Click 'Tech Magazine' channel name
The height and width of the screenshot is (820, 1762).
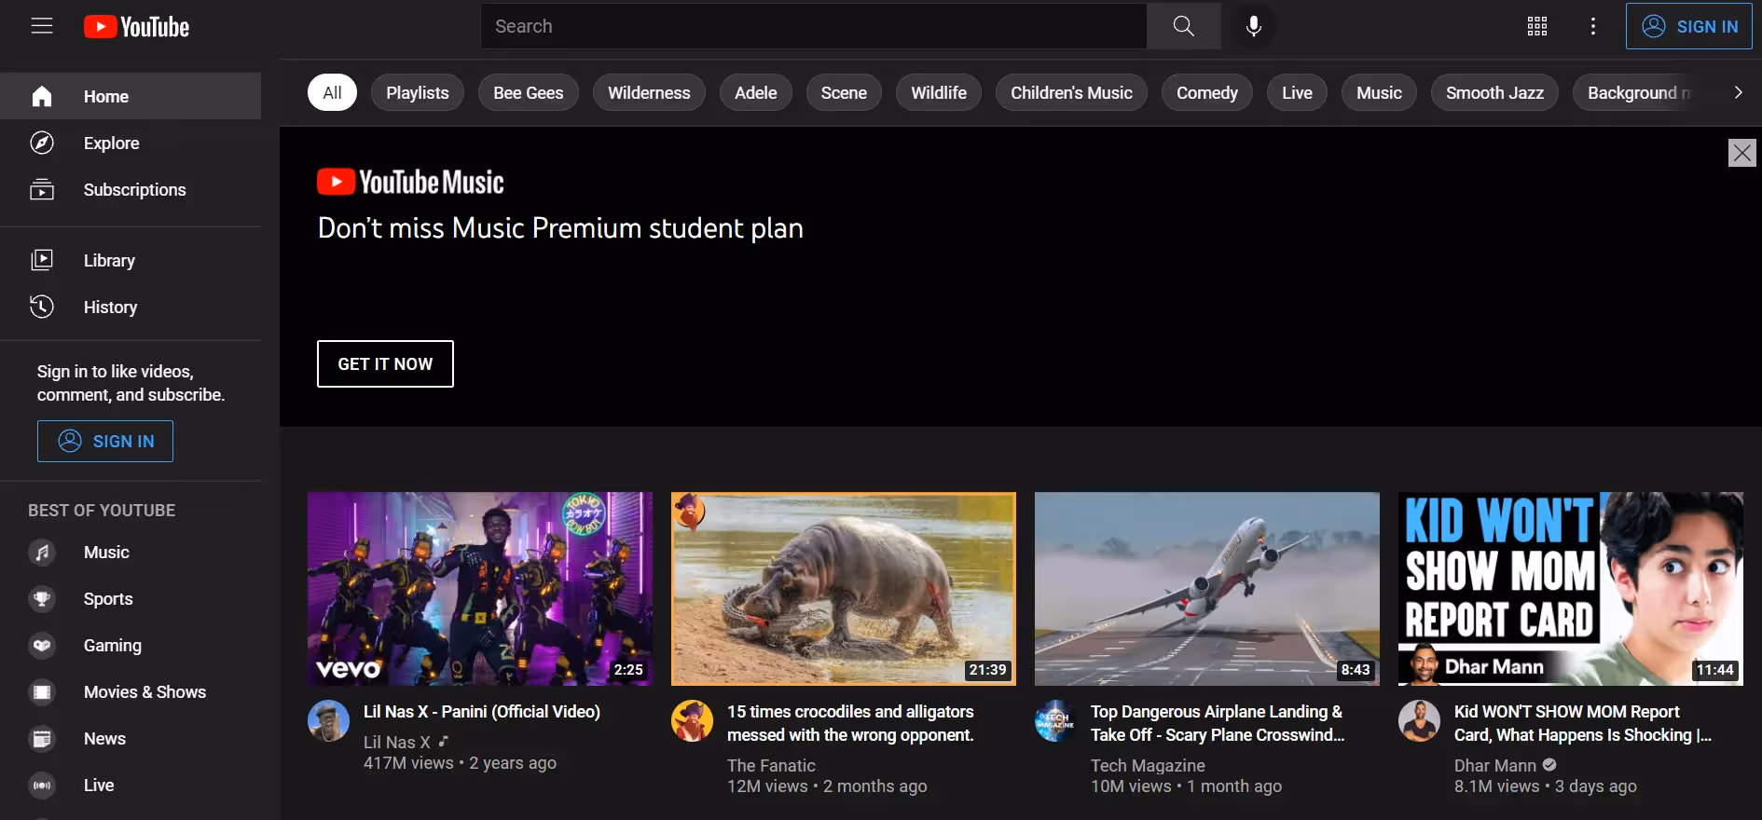(1148, 765)
